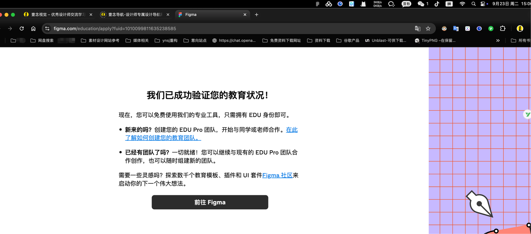The height and width of the screenshot is (234, 531).
Task: Close the 壹念导航 tab
Action: point(168,15)
